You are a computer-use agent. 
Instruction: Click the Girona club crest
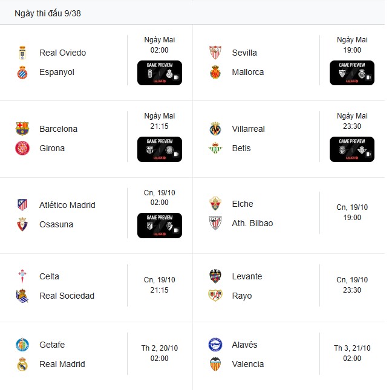point(22,148)
